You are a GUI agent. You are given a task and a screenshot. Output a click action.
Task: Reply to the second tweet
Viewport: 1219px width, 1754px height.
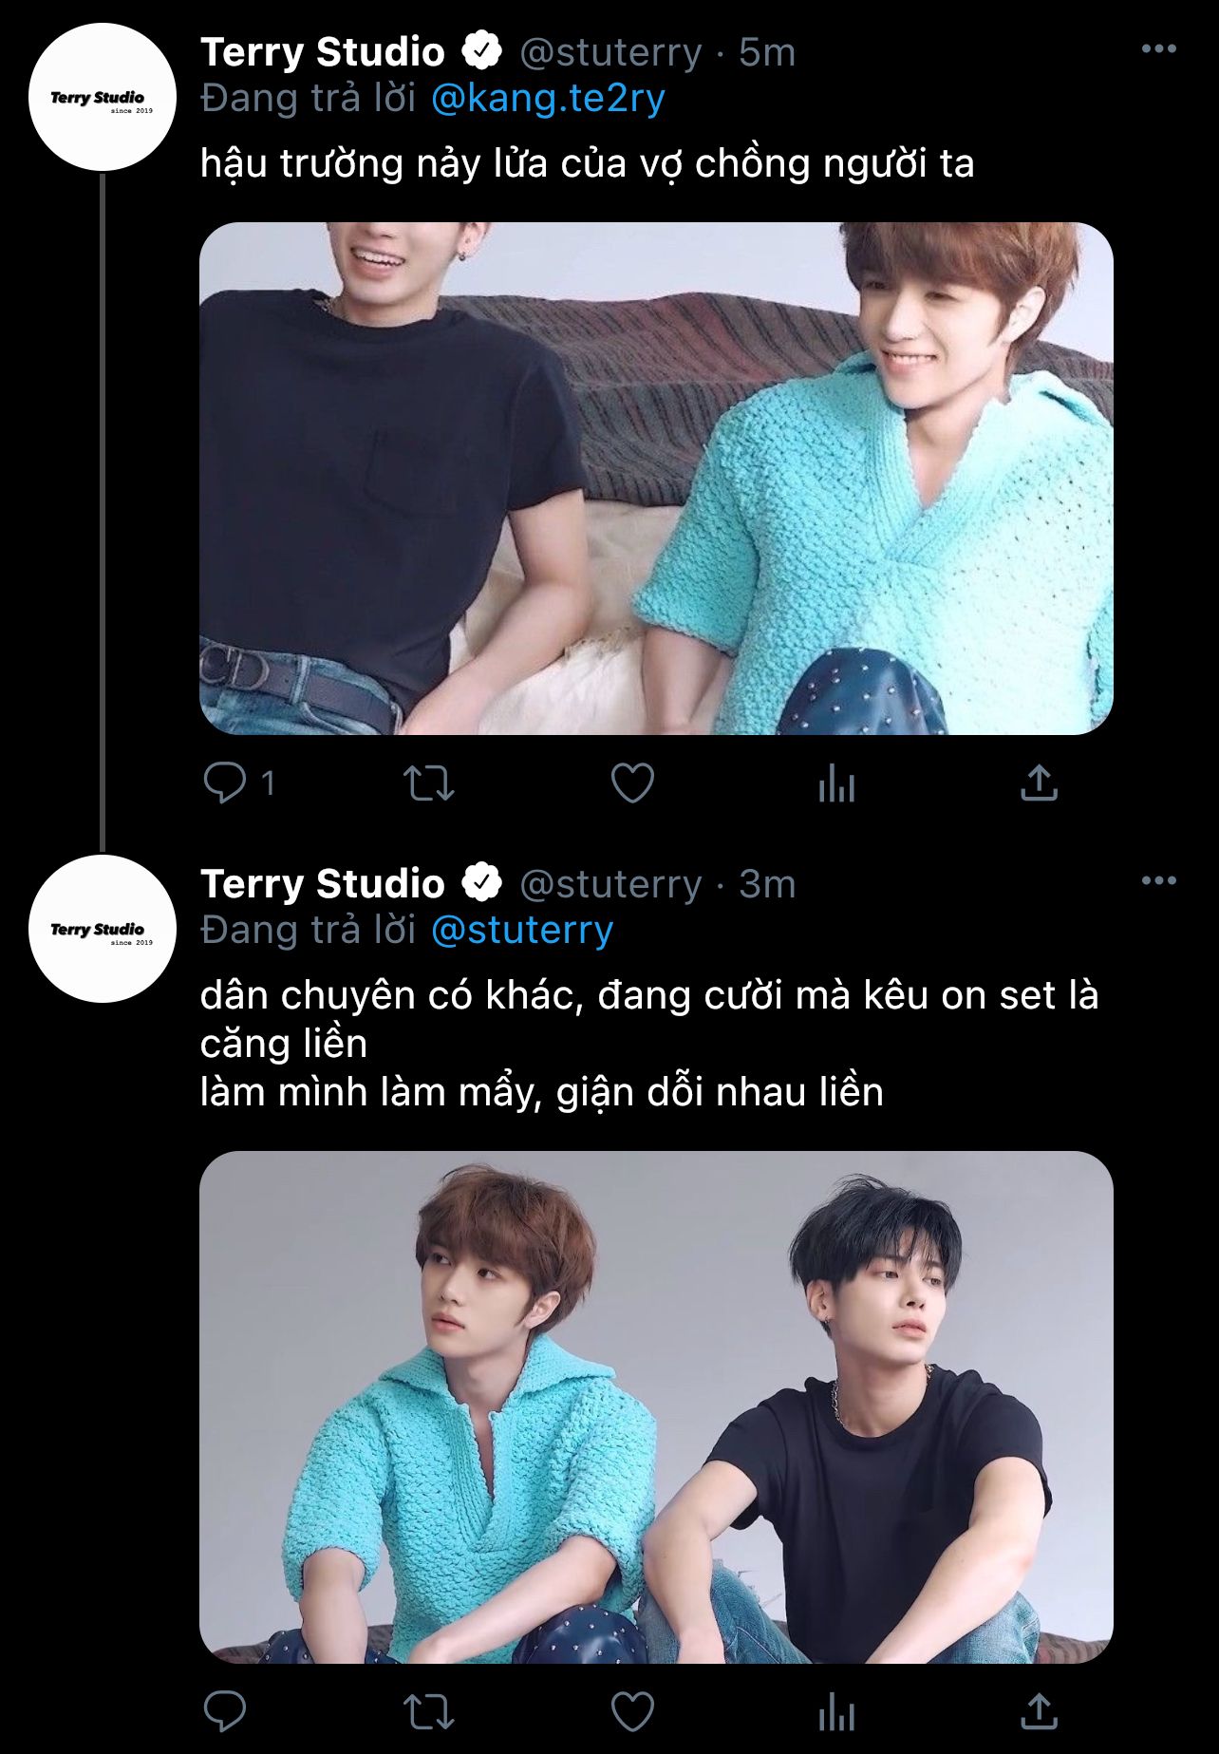pos(225,1711)
